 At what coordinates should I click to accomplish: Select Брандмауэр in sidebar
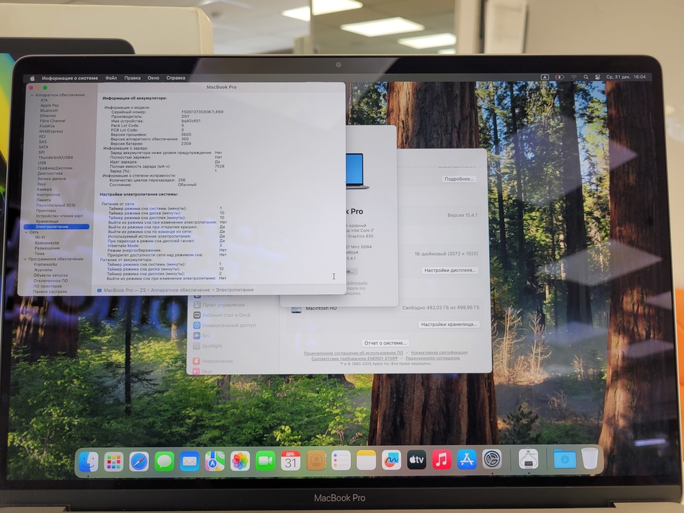(47, 243)
